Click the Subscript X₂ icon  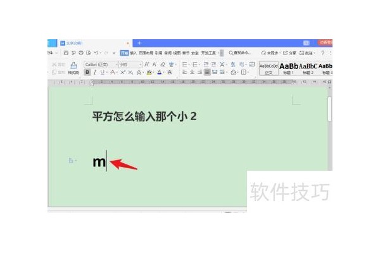tap(130, 72)
